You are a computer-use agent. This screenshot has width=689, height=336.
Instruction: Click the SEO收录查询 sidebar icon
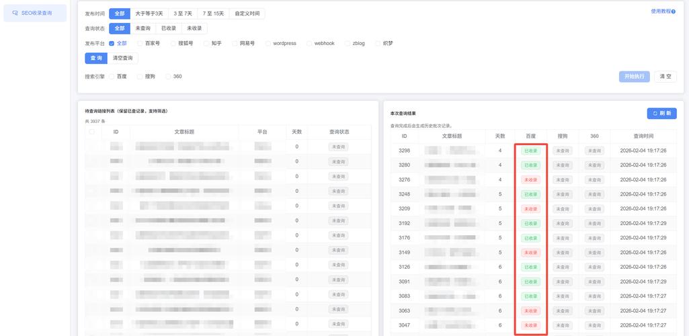tap(15, 13)
